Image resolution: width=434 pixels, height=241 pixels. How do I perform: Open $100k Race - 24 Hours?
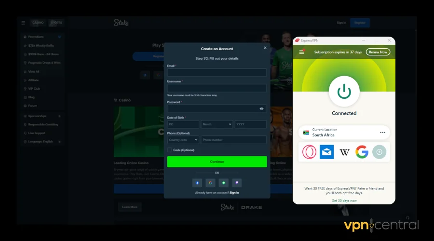43,54
